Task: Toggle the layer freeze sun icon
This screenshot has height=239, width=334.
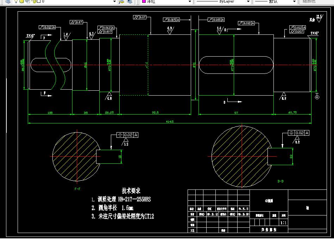Action: [21, 1]
